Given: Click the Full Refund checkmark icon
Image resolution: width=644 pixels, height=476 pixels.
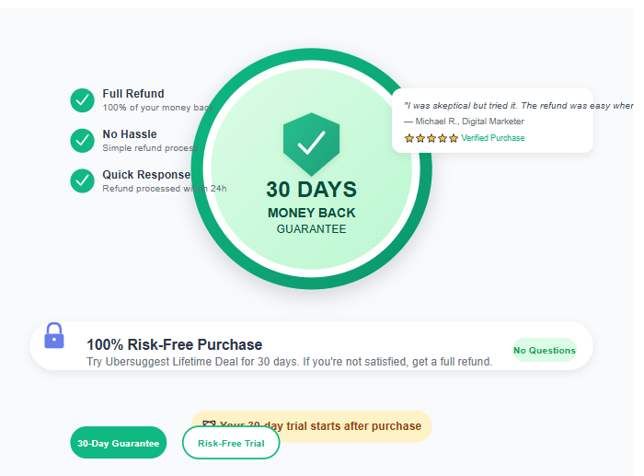Looking at the screenshot, I should (x=83, y=99).
